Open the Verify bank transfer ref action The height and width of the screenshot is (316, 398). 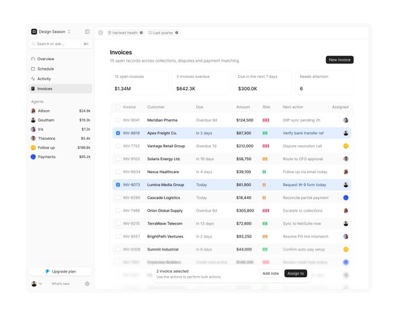point(303,133)
